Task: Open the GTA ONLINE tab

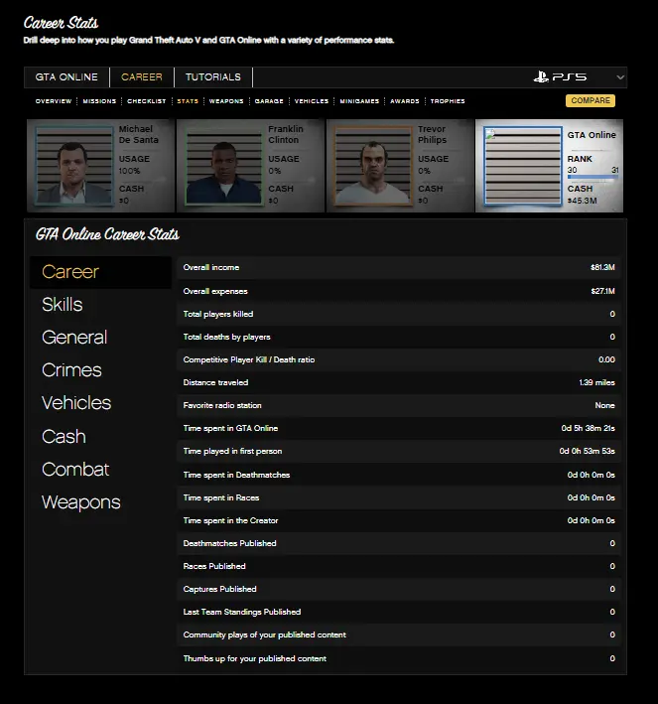Action: (x=66, y=77)
